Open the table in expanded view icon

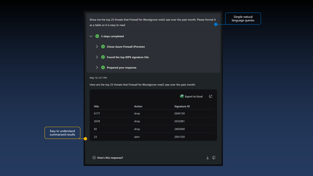point(211,96)
